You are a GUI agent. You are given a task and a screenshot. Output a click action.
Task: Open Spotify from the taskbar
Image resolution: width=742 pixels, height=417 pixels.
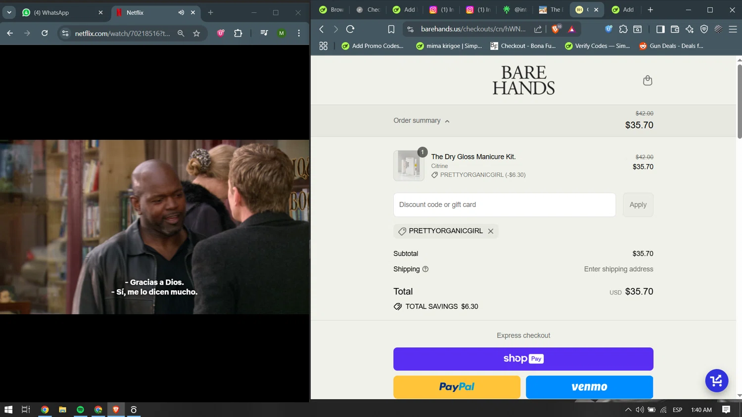click(x=80, y=410)
